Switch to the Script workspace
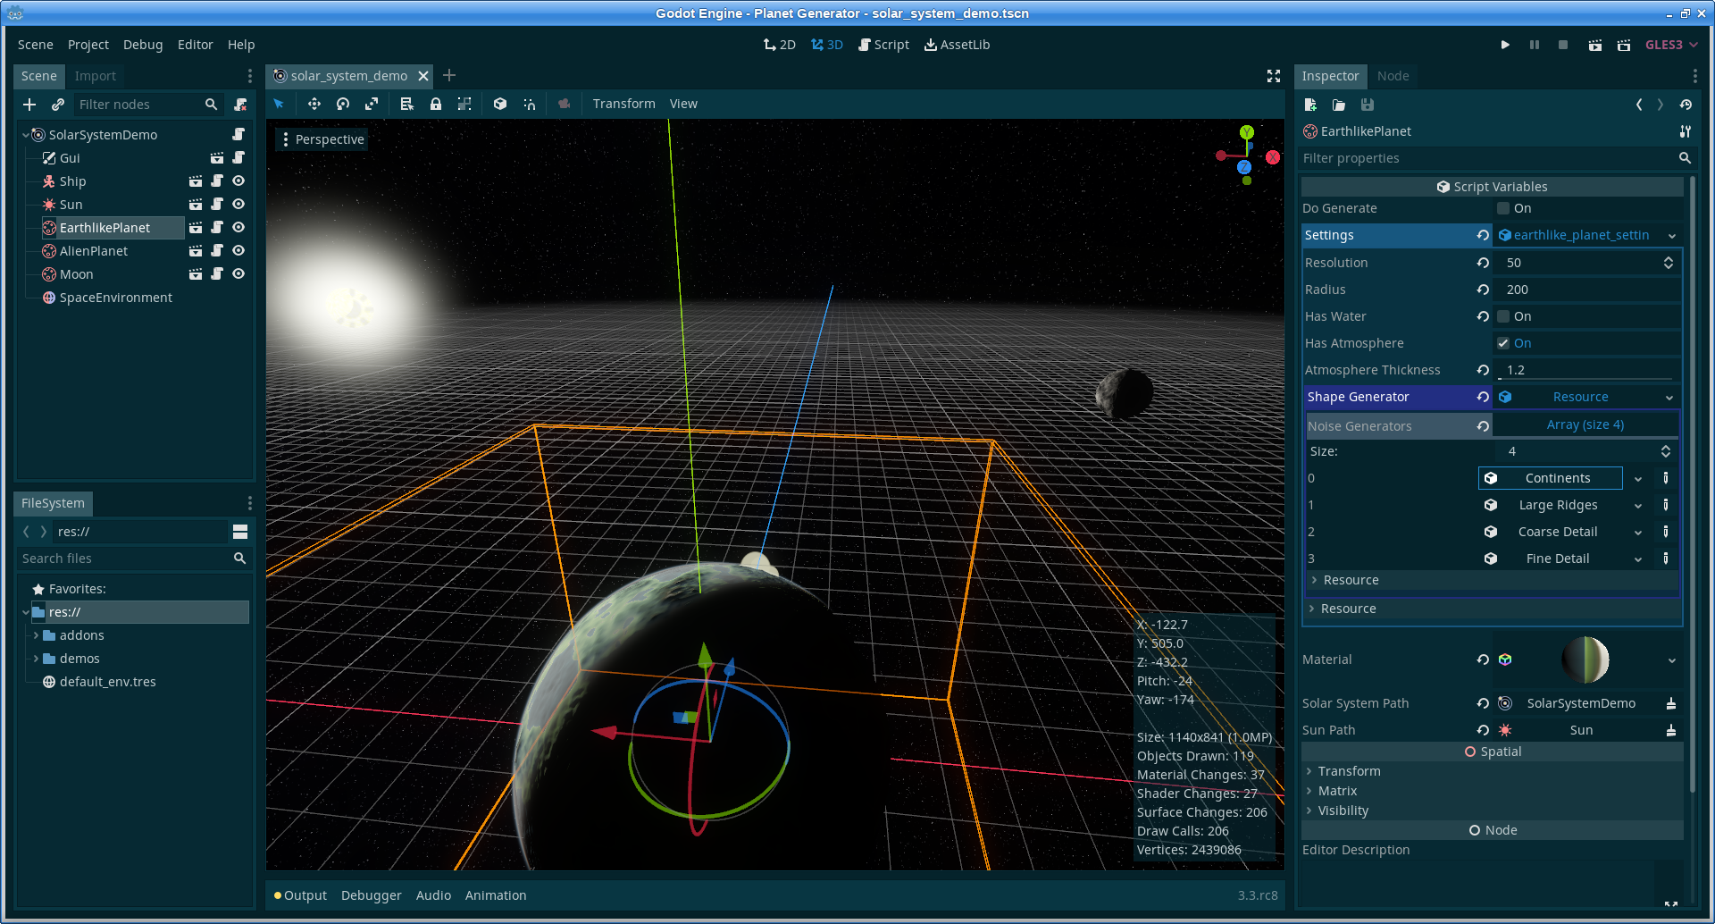 (883, 45)
